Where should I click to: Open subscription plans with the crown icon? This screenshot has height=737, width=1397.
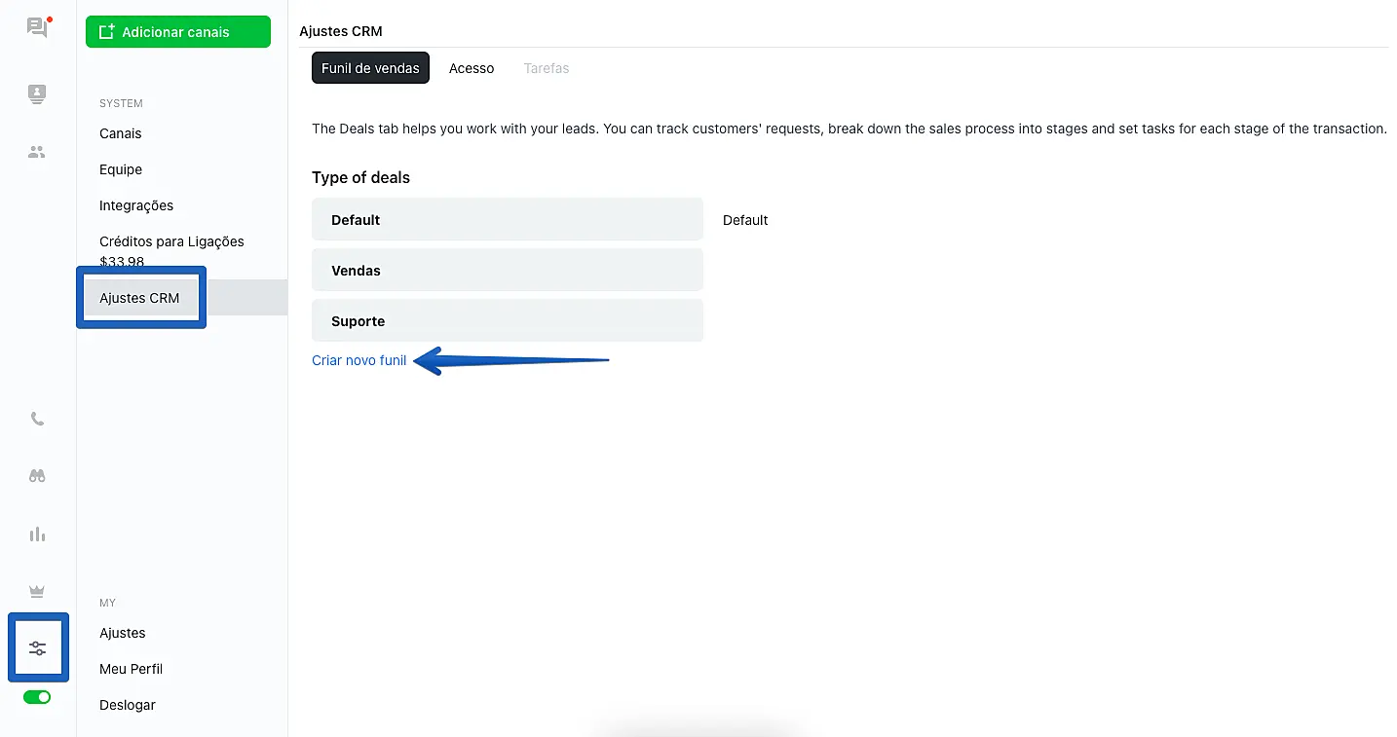36,591
